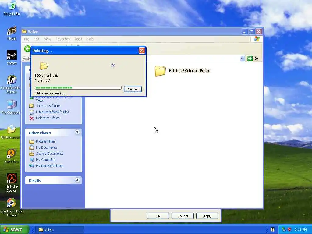Click the Share this folder link
The width and height of the screenshot is (312, 234).
click(x=48, y=106)
